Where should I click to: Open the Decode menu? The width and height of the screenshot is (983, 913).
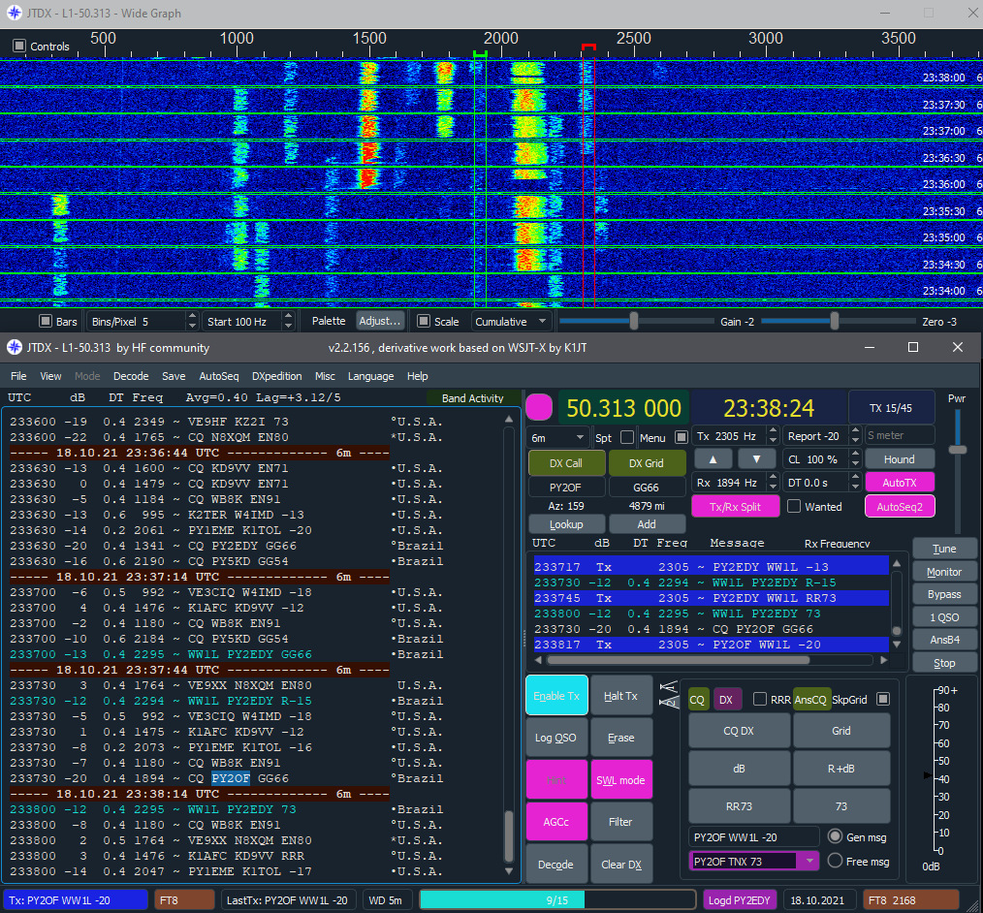(x=131, y=376)
